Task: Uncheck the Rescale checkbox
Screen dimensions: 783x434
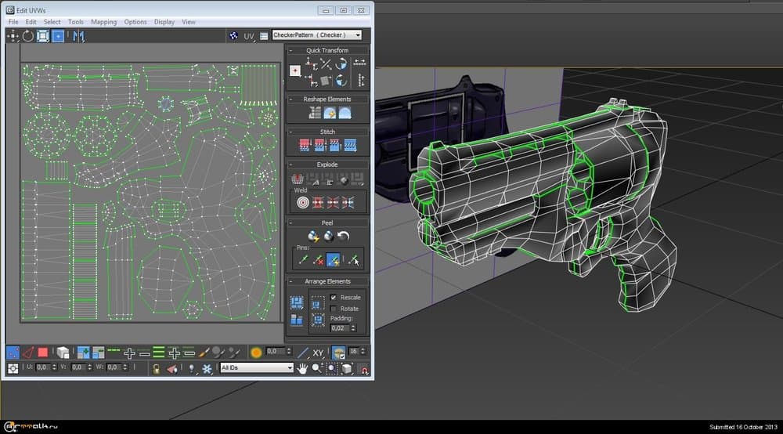Action: coord(334,298)
